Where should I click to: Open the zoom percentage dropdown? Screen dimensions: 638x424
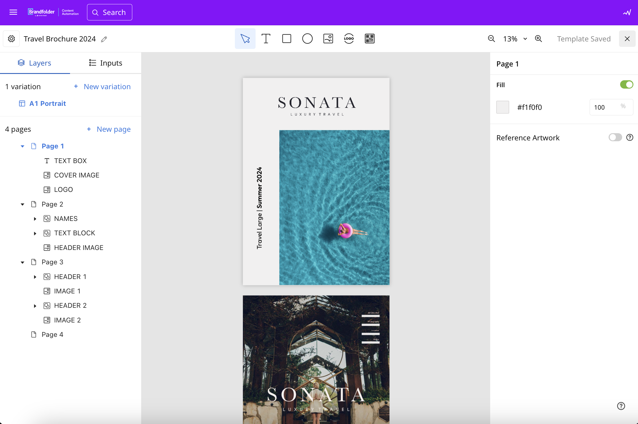[x=525, y=39]
